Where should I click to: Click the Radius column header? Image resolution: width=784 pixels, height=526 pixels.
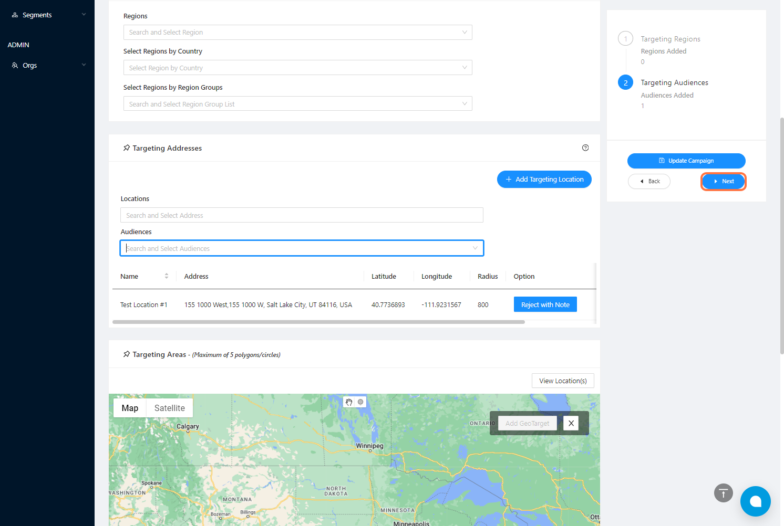(x=488, y=277)
